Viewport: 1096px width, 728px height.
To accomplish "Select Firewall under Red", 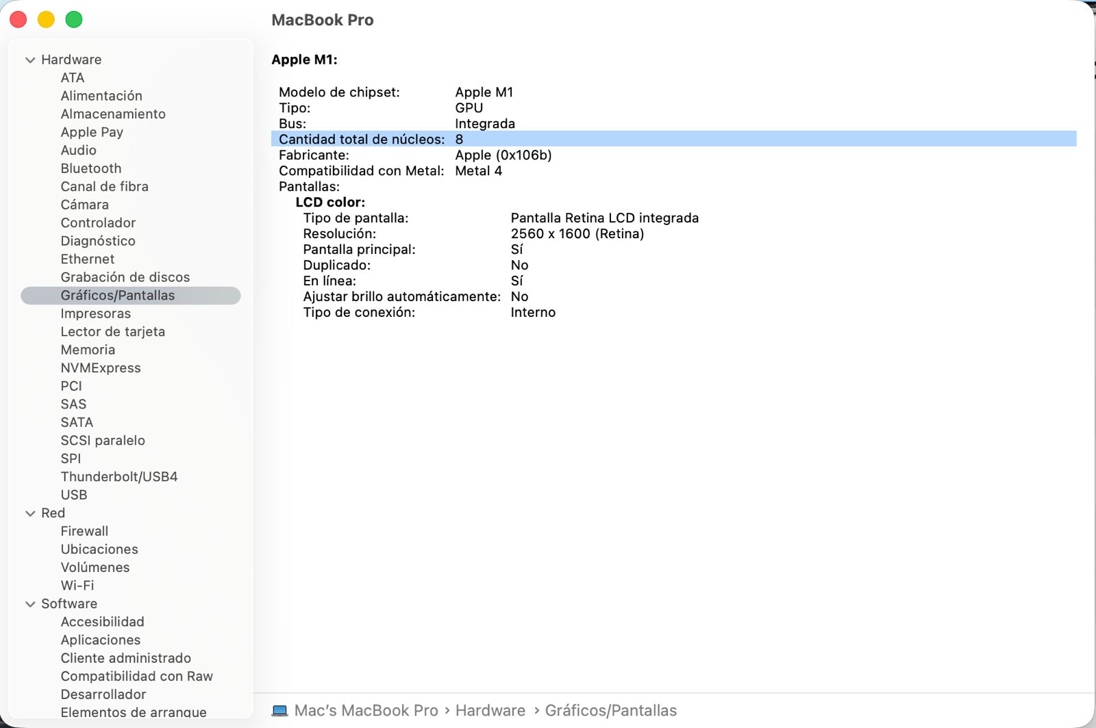I will pos(84,531).
